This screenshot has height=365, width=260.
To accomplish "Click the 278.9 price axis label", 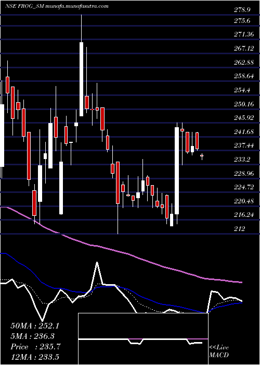I will pos(241,10).
